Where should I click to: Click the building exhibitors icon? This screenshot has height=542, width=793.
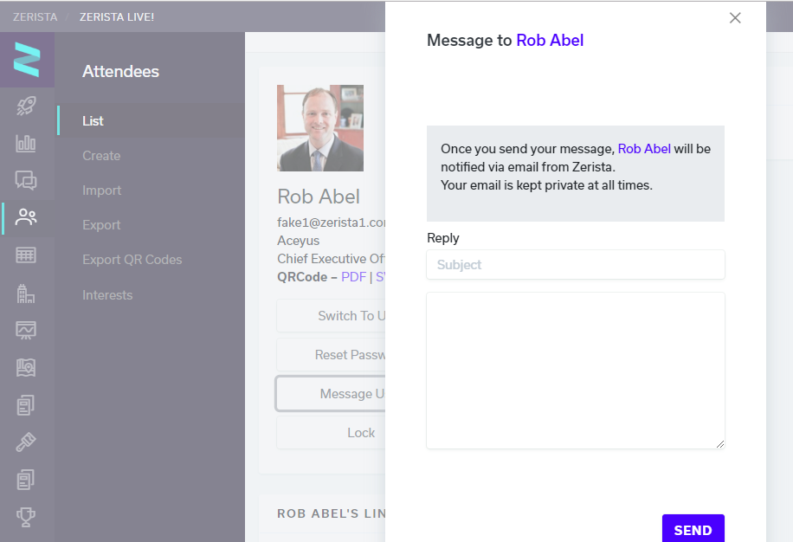tap(26, 294)
